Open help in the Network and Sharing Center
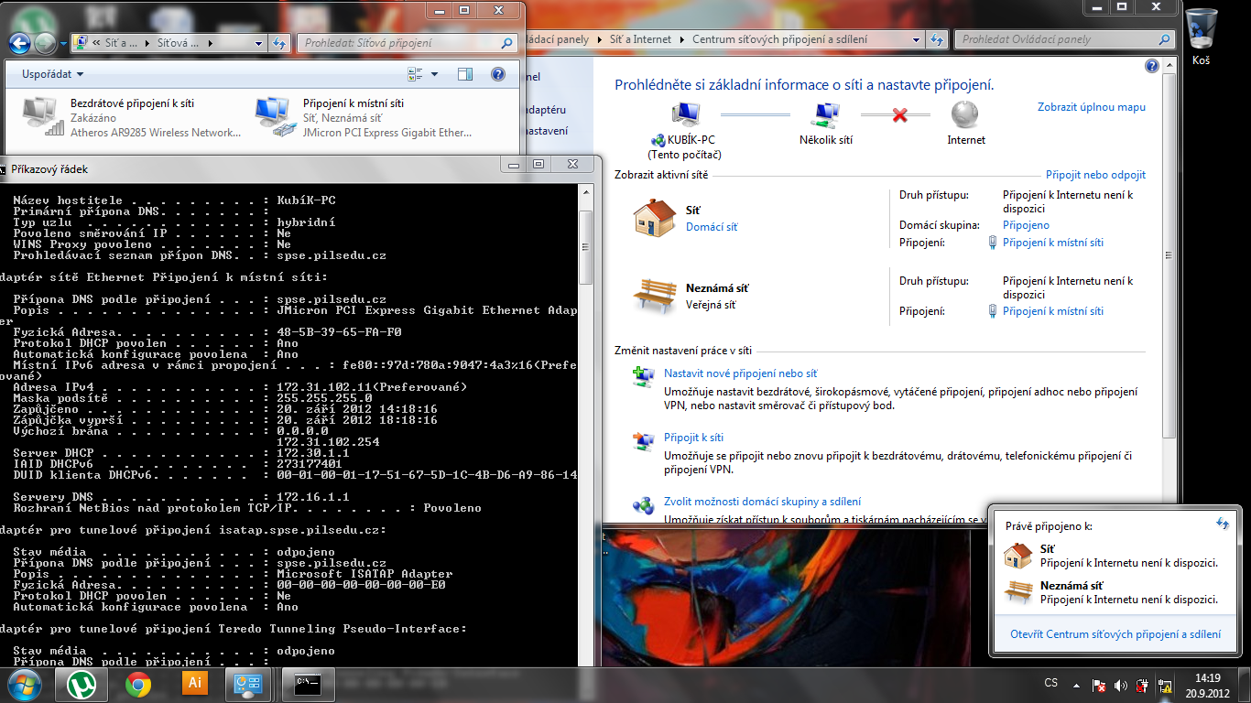The image size is (1251, 703). (1152, 66)
